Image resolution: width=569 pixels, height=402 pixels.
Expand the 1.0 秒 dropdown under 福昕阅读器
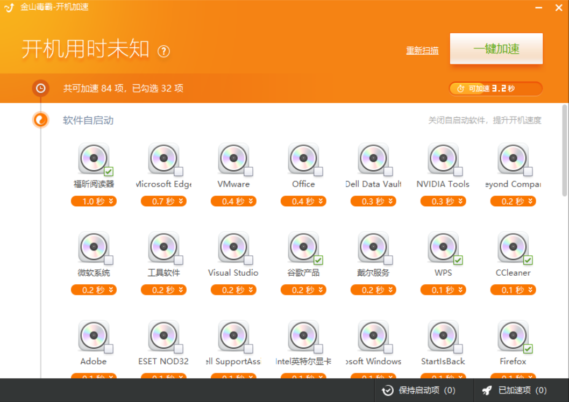[94, 201]
